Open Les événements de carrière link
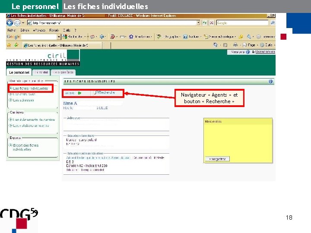 (x=34, y=120)
